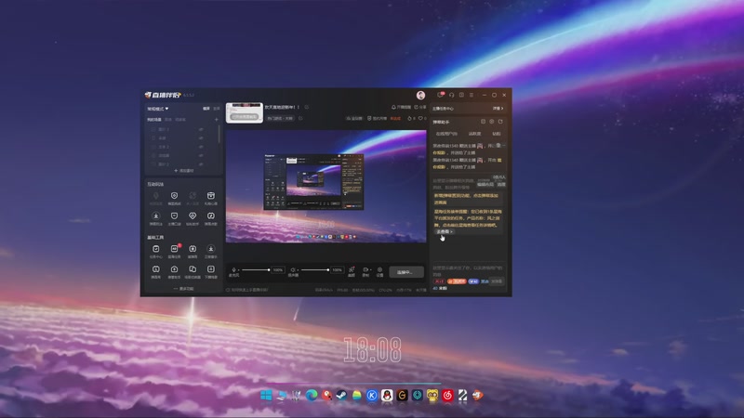The height and width of the screenshot is (418, 744).
Task: Switch to 横屏 landscape layout tab
Action: 206,109
